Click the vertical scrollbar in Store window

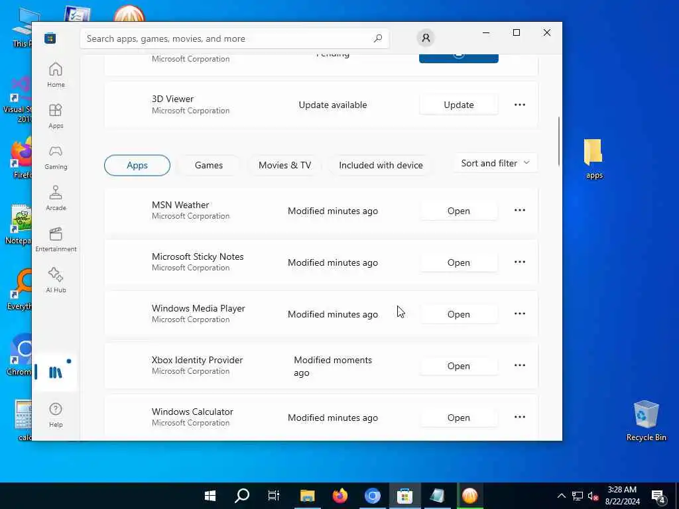[558, 141]
